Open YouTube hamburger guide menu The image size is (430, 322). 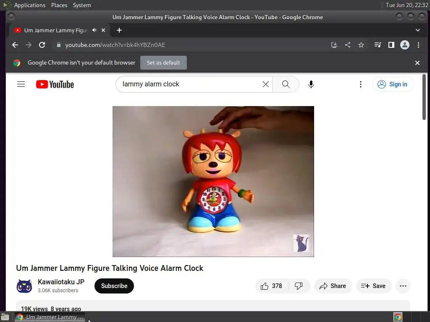(21, 84)
